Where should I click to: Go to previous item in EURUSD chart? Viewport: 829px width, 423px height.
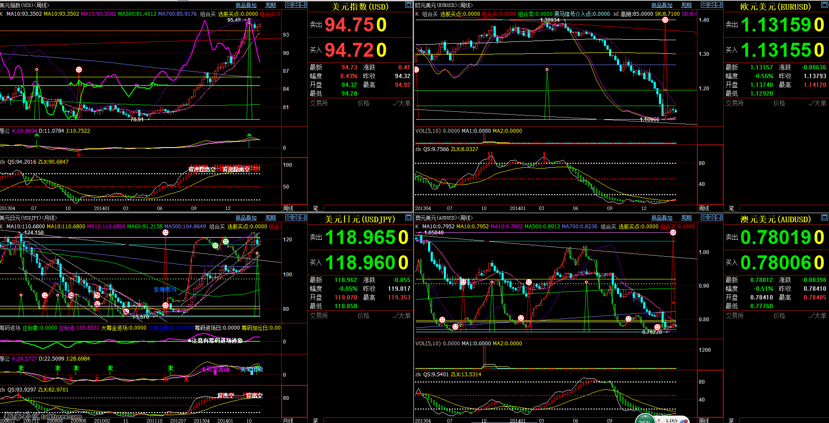coord(704,5)
